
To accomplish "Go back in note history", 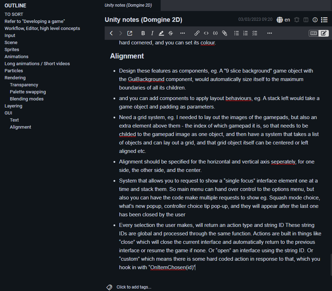I will (x=111, y=33).
